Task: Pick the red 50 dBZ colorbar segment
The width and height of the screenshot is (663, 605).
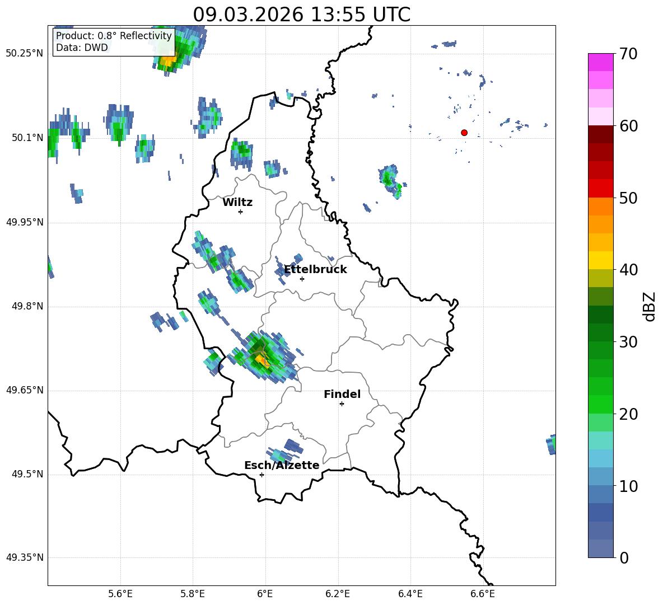Action: (x=601, y=188)
